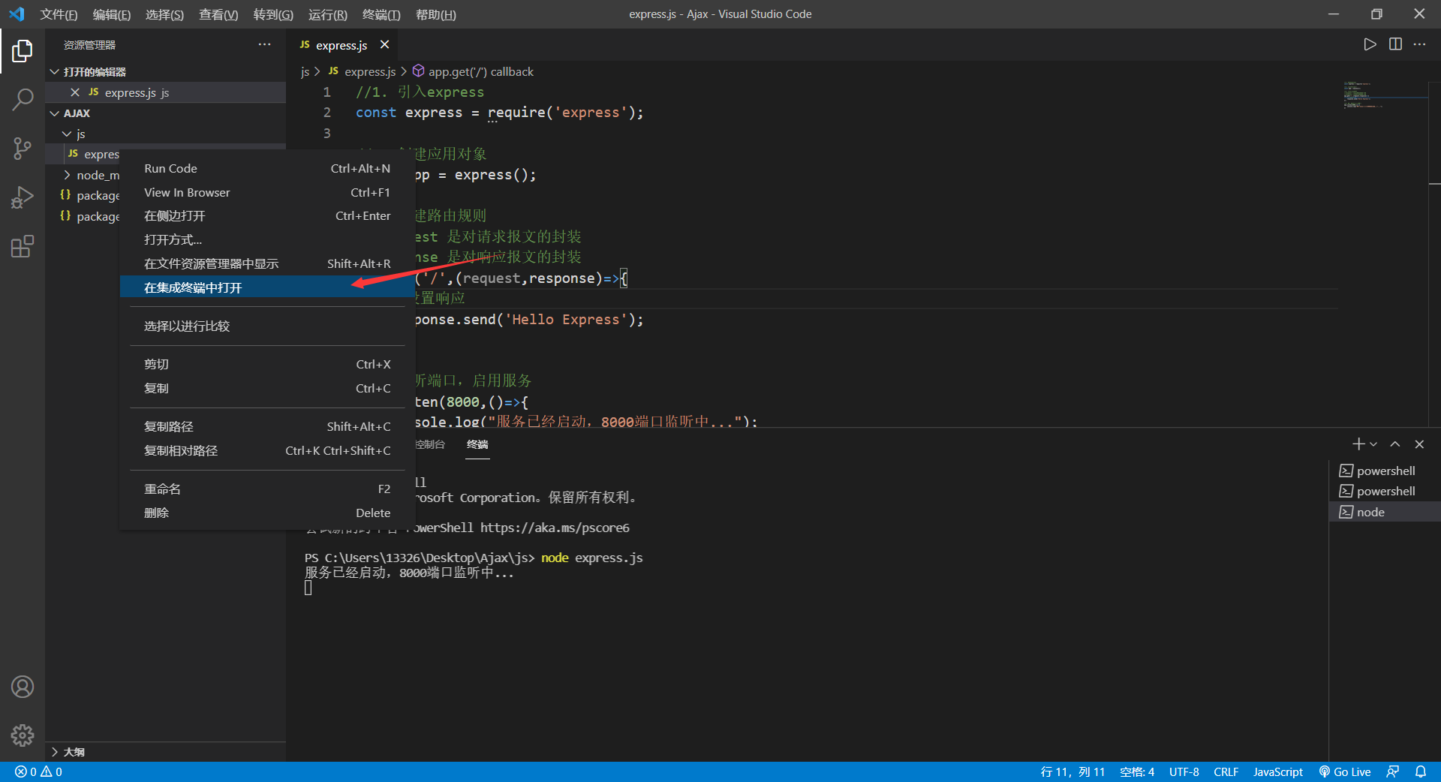The height and width of the screenshot is (782, 1441).
Task: Choose select for compare entry
Action: tap(267, 326)
